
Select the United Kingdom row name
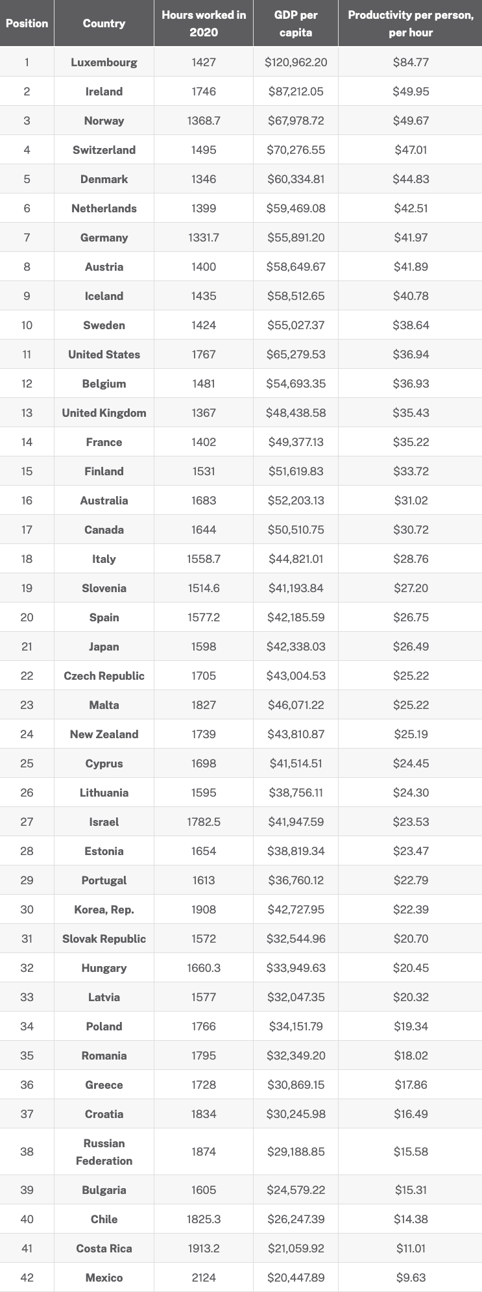click(x=104, y=413)
